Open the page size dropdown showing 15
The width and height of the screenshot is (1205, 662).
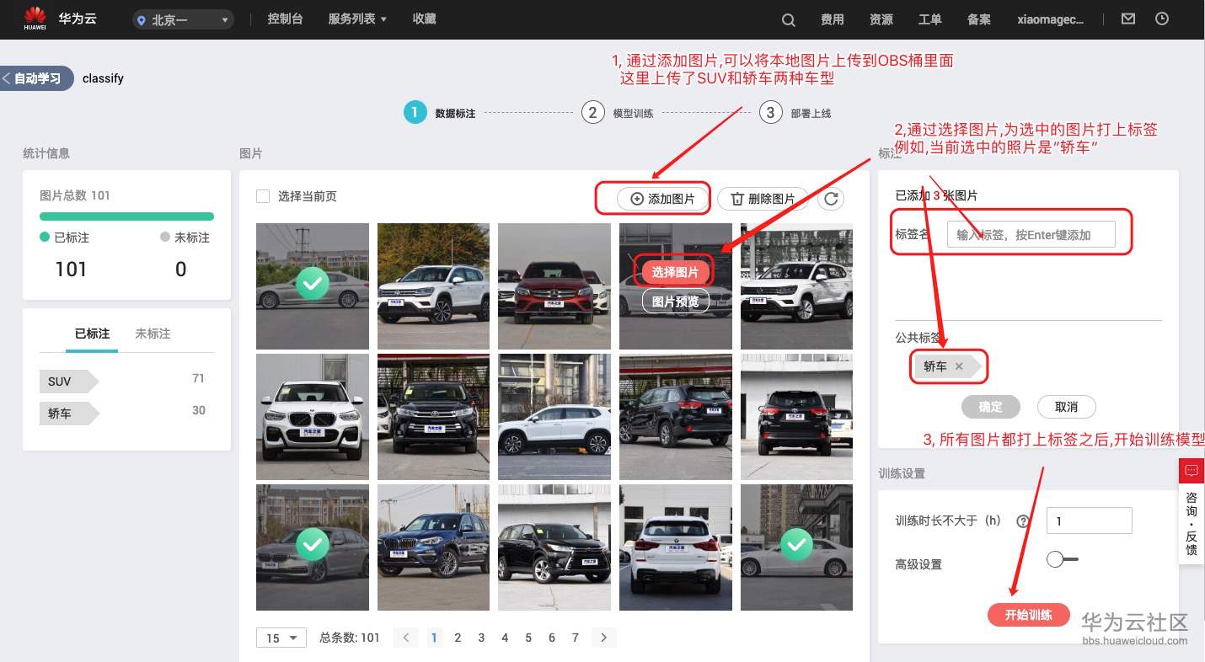281,638
